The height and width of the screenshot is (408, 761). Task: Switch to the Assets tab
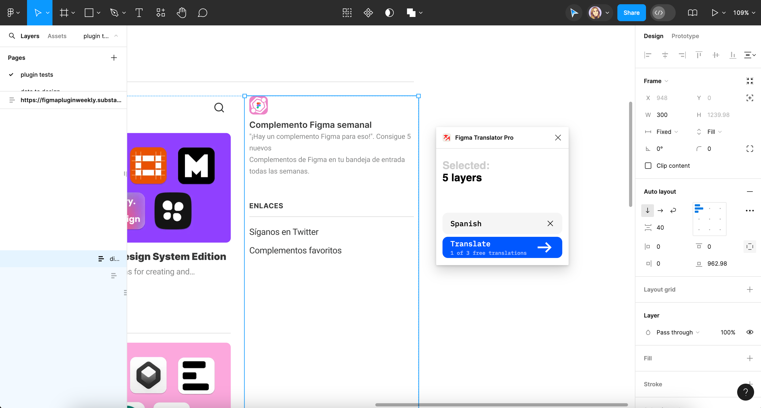pos(57,36)
